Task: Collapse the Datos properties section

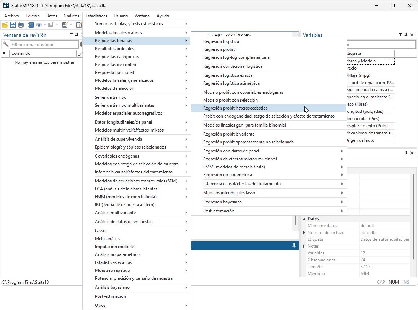Action: pyautogui.click(x=304, y=219)
